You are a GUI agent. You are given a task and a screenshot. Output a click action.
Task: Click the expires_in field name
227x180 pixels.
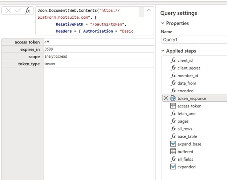tap(30, 49)
